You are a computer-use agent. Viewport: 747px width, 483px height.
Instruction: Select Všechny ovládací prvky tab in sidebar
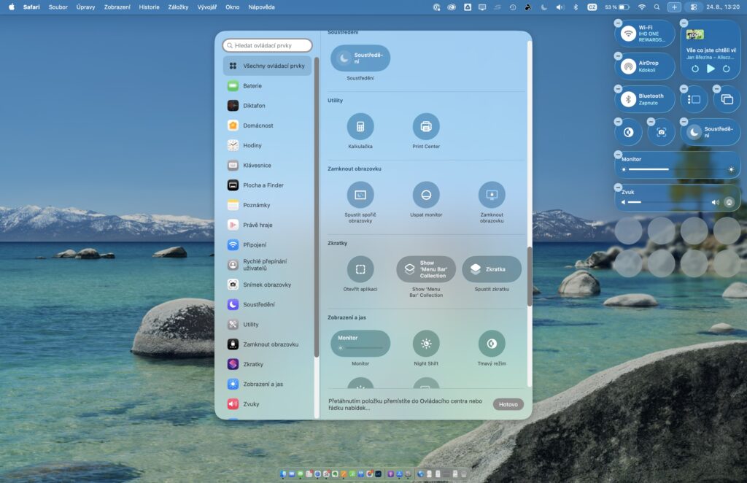[267, 66]
